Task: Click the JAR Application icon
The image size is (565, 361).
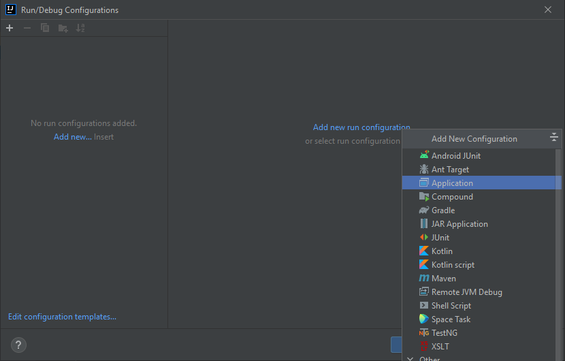Action: (424, 223)
